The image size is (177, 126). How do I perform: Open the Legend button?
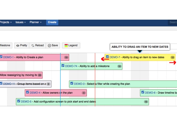coord(71,45)
